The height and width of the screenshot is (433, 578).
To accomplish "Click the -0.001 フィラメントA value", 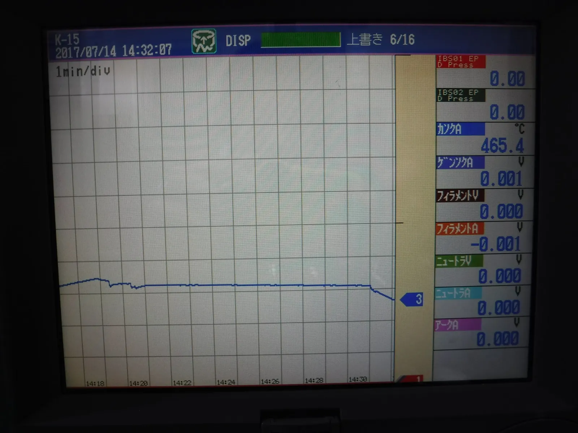I will (496, 244).
